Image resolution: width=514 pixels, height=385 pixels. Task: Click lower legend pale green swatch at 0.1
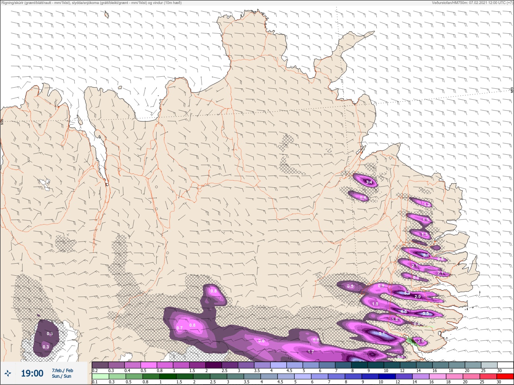pos(100,377)
